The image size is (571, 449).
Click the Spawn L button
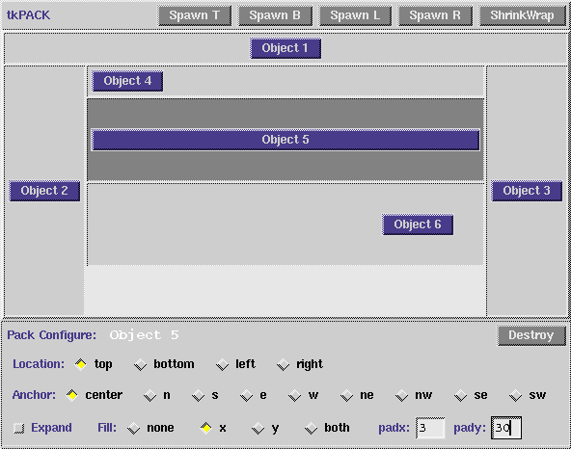355,15
